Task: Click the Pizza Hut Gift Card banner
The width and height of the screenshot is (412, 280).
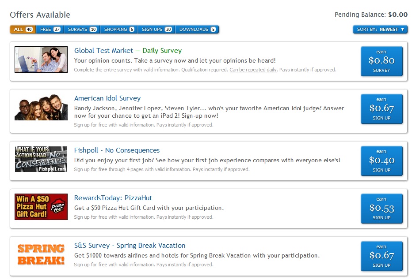Action: (41, 207)
